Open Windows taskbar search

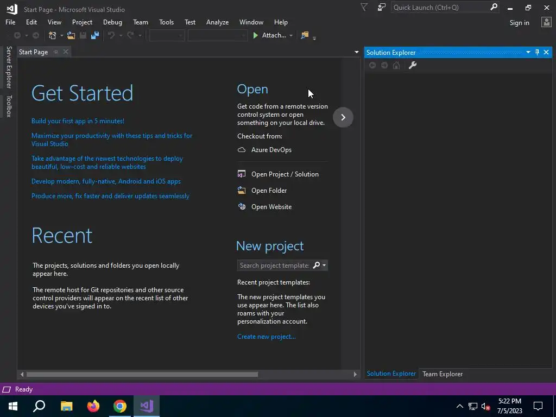click(x=39, y=406)
